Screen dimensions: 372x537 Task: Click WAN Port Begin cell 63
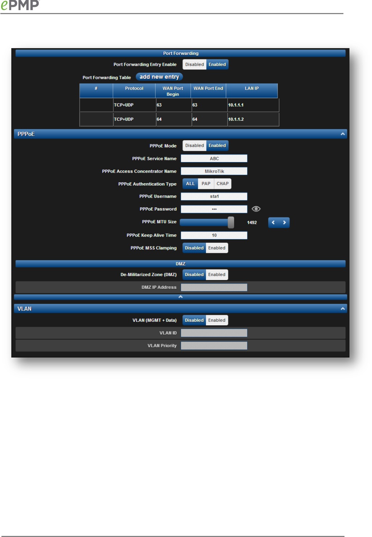[174, 105]
